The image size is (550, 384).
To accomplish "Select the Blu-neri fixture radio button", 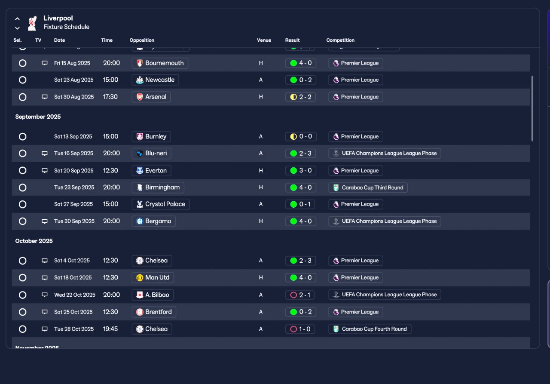I will (x=23, y=154).
